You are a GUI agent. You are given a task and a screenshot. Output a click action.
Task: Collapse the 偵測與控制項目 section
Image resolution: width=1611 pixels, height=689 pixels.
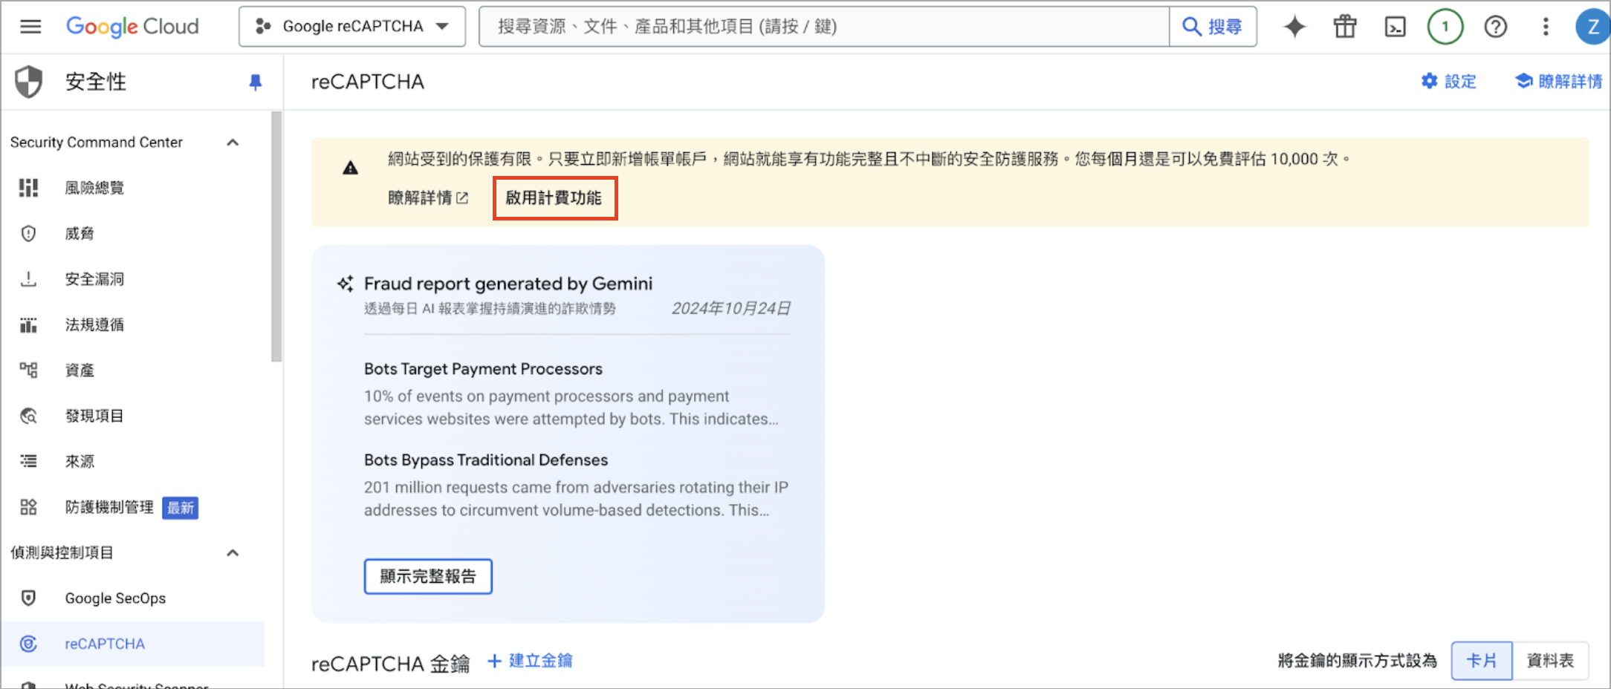[233, 552]
